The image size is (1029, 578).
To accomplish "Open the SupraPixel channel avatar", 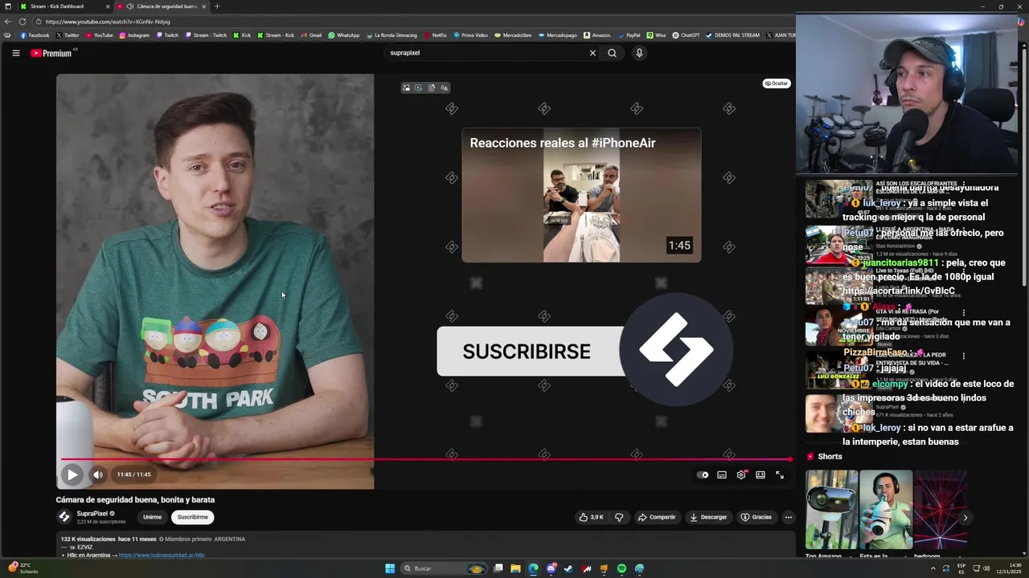I will (64, 517).
